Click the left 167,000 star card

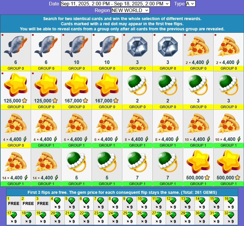[77, 90]
